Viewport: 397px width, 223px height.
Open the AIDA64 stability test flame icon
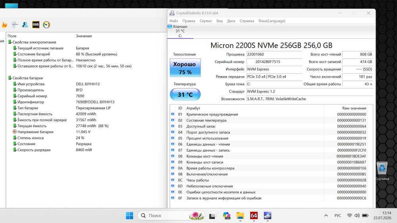tap(4, 25)
